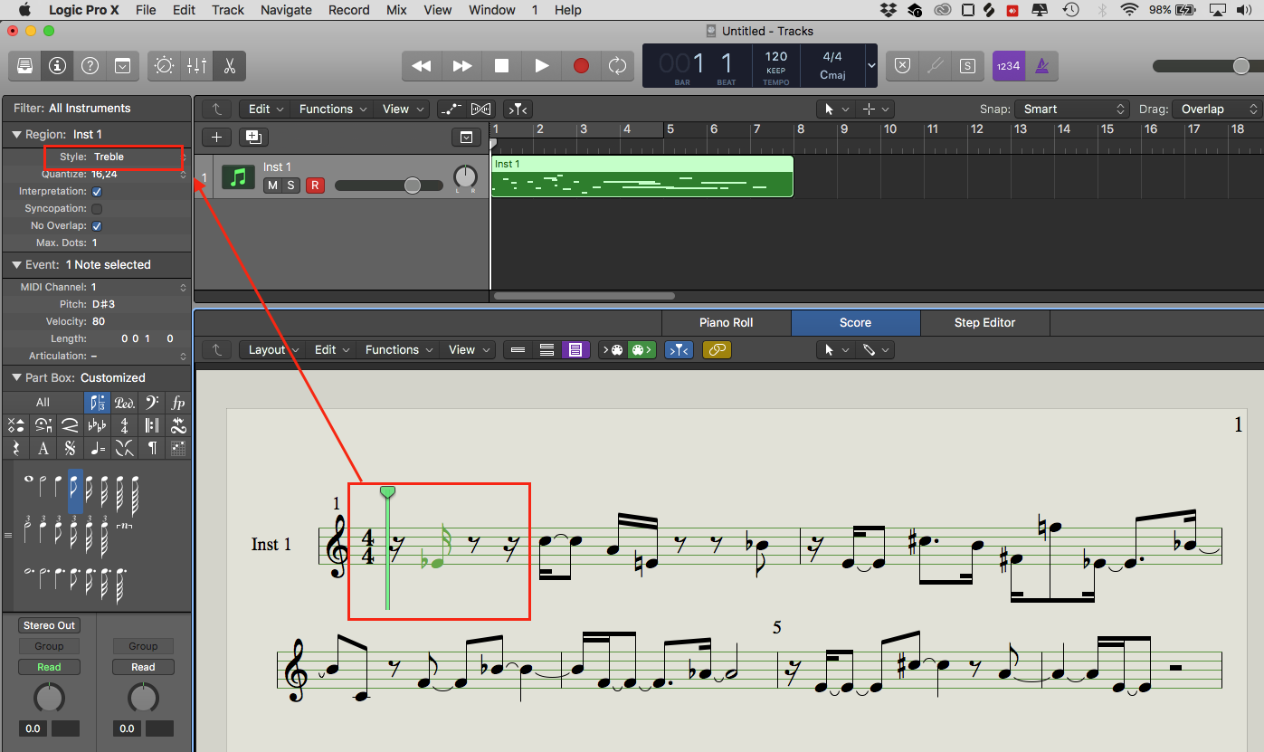Toggle the Cycle loop button

coord(617,66)
